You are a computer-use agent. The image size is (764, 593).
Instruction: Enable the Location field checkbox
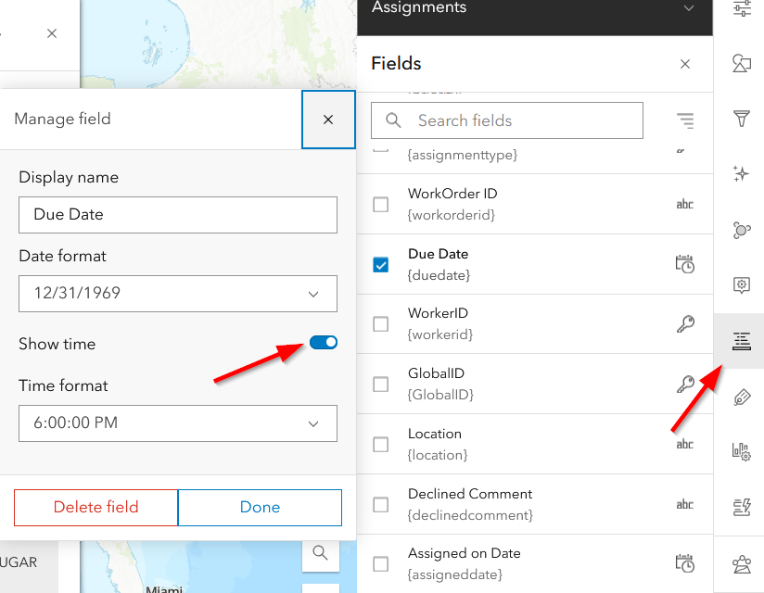(x=380, y=444)
